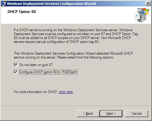The image size is (152, 121).
Task: Click the server tower graphic in header
Action: (142, 16)
